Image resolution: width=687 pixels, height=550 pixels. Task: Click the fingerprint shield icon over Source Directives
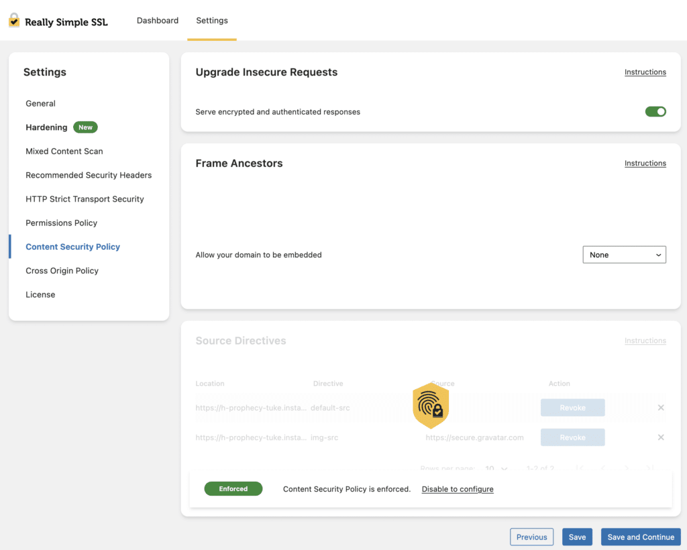pos(431,405)
